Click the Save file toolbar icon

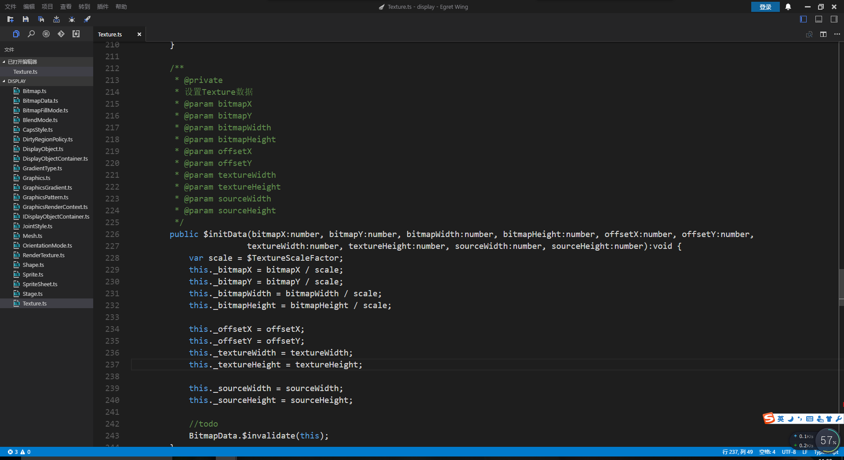26,19
